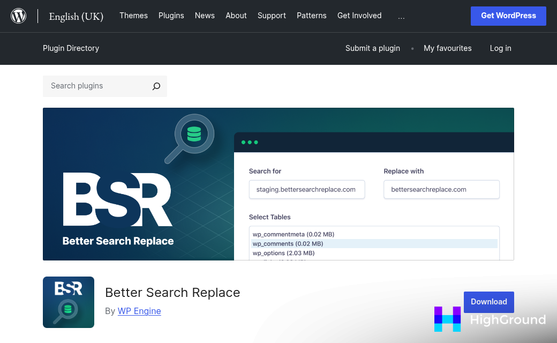Open the Plugins menu
557x343 pixels.
171,16
